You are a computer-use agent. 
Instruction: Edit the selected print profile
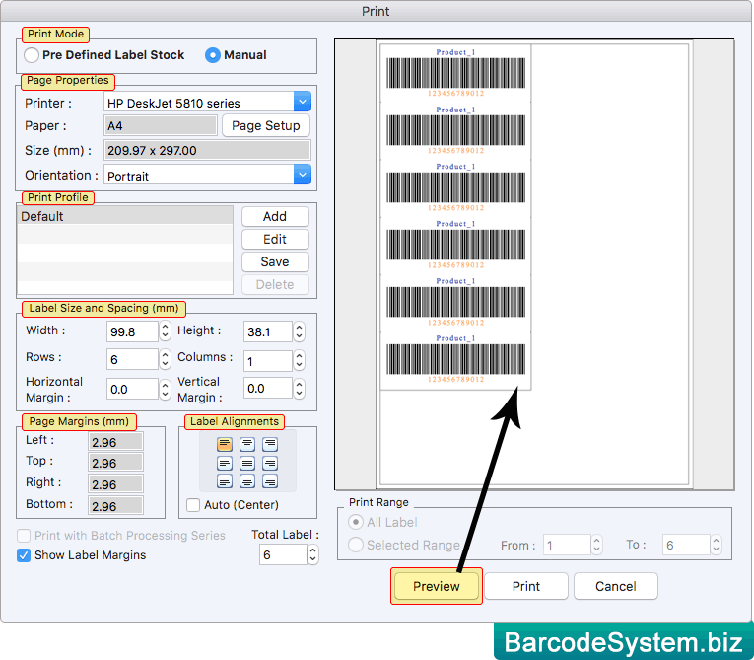point(275,240)
